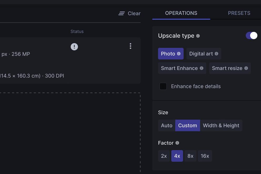Screen dimensions: 261x174
Task: Open the three-dot file options menu
Action: (x=130, y=46)
